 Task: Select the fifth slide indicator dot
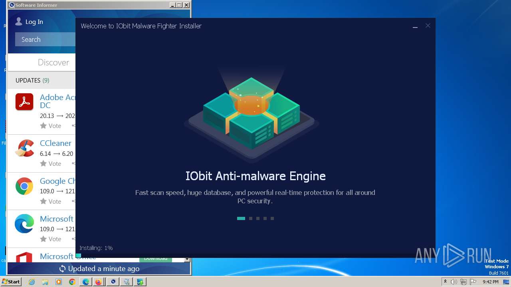coord(272,218)
